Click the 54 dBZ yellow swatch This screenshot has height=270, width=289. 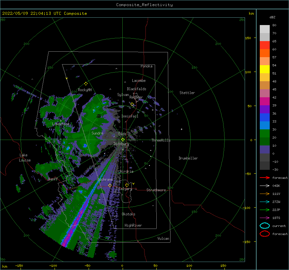[265, 69]
